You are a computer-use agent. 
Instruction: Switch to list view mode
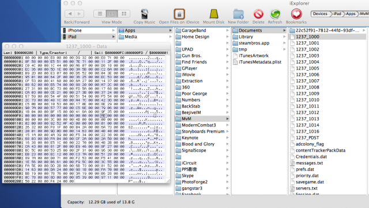(x=100, y=14)
